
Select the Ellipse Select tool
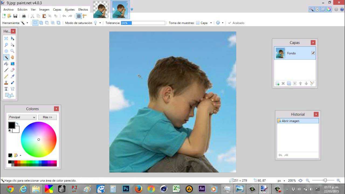tap(6, 51)
